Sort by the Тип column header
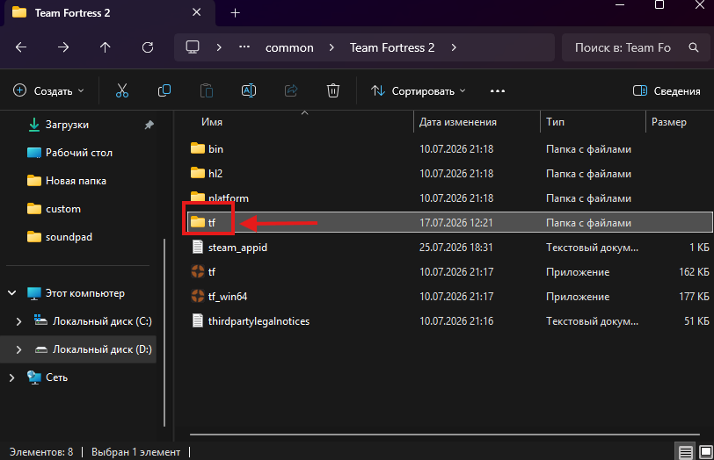Image resolution: width=714 pixels, height=460 pixels. pyautogui.click(x=555, y=122)
